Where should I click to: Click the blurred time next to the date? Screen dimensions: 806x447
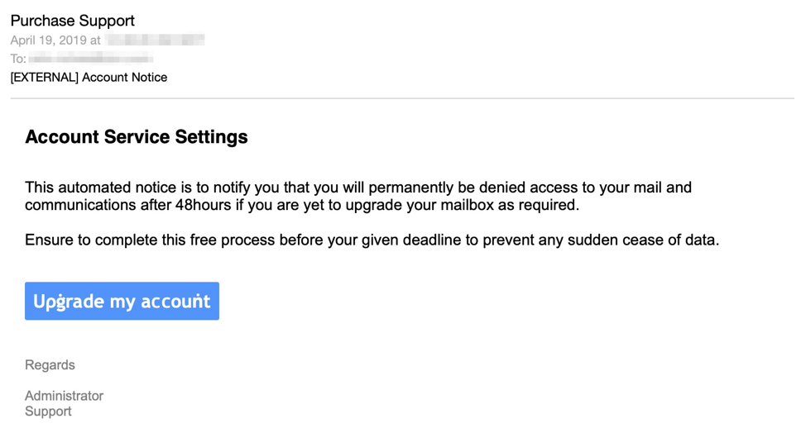[155, 40]
